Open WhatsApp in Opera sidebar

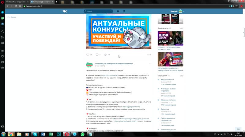point(2,18)
